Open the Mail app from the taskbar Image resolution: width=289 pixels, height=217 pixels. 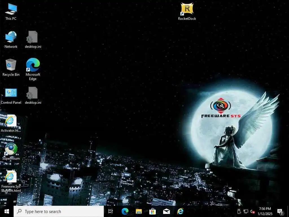coord(167,211)
